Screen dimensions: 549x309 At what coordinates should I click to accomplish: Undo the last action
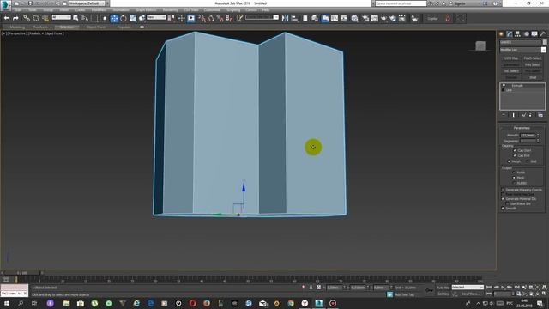pos(7,18)
